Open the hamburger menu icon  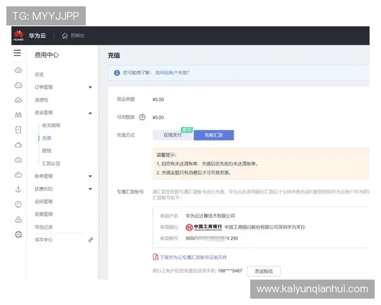tap(17, 53)
